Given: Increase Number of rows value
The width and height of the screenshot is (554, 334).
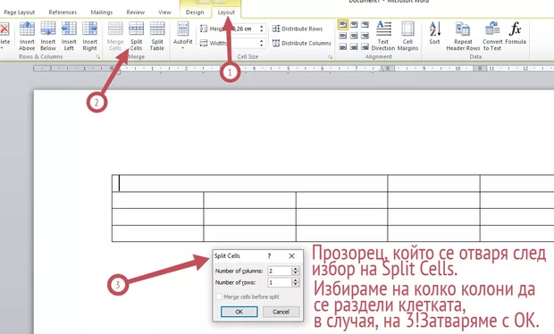Looking at the screenshot, I should coord(296,280).
